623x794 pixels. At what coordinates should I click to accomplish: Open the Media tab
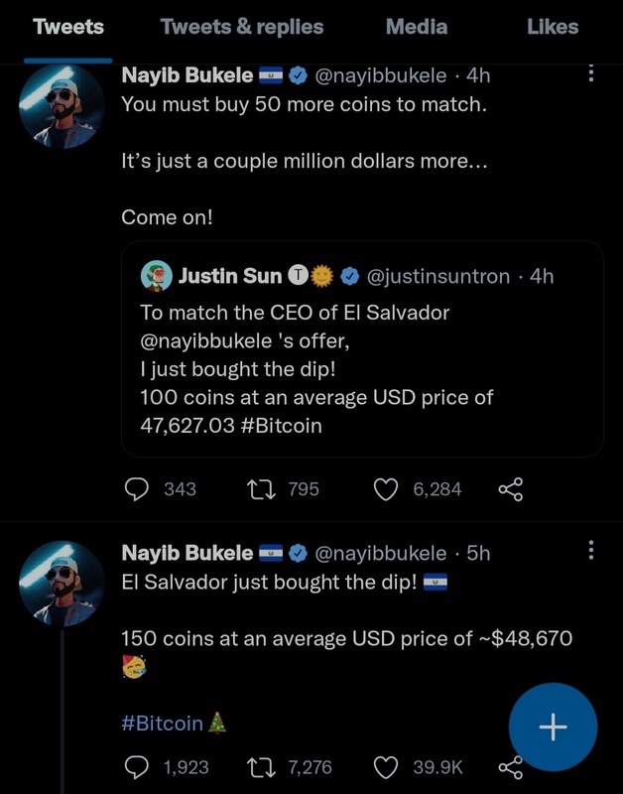[x=416, y=27]
